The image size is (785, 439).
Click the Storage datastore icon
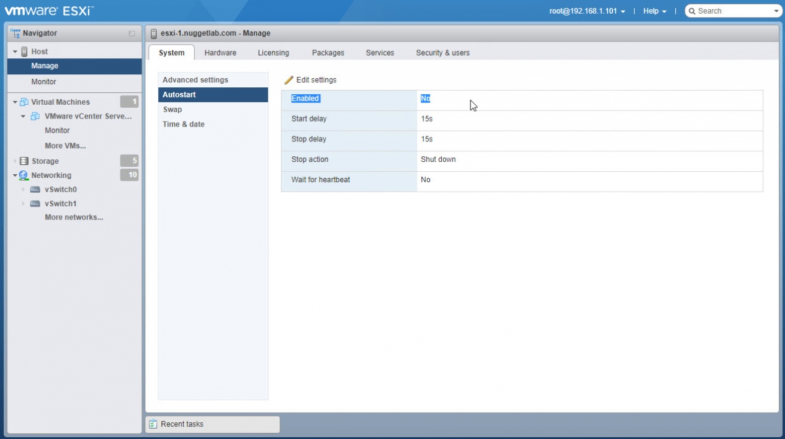click(24, 161)
